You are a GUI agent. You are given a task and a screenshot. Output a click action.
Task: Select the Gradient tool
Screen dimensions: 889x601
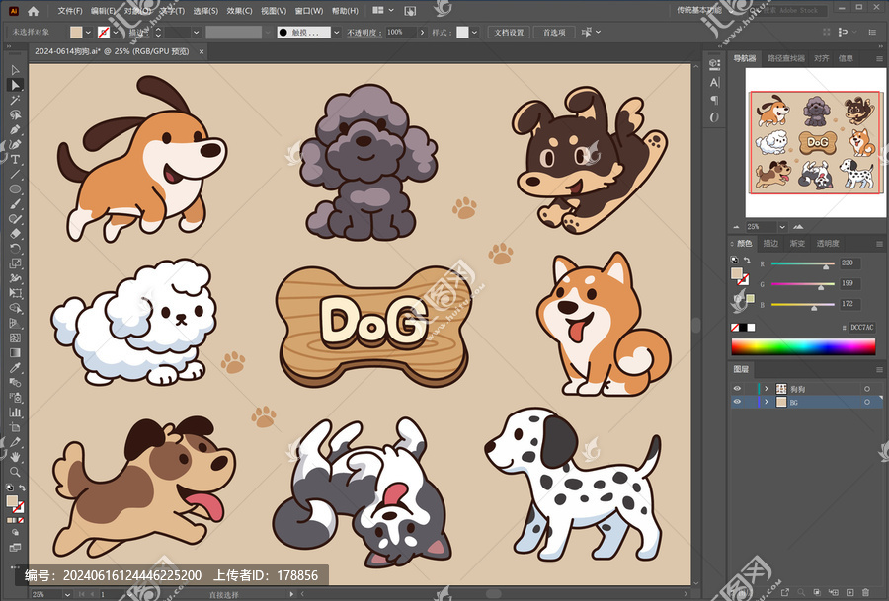point(15,352)
